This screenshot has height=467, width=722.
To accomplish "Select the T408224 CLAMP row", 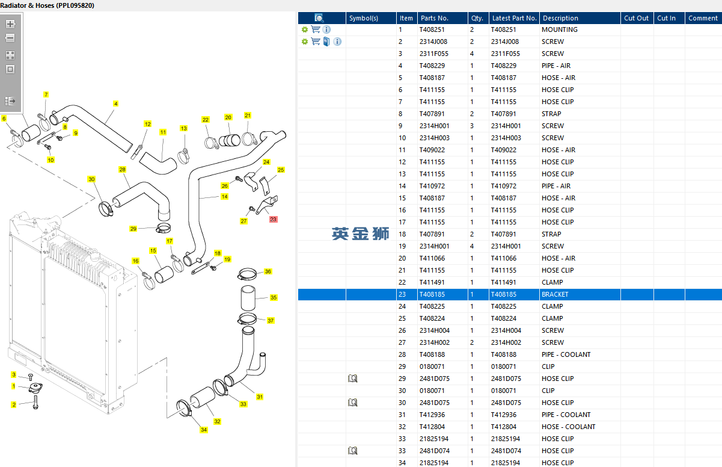I will click(x=510, y=318).
